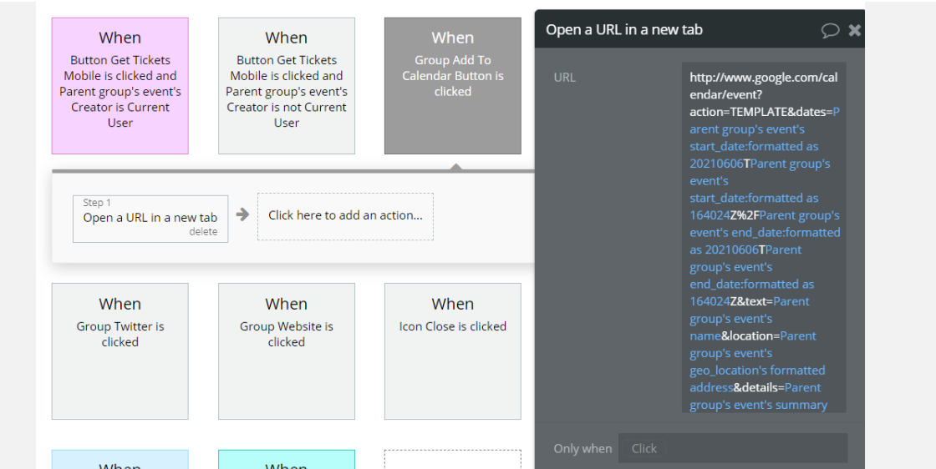This screenshot has width=936, height=469.
Task: Select the pink Get Tickets Mobile workflow event
Action: click(x=120, y=86)
